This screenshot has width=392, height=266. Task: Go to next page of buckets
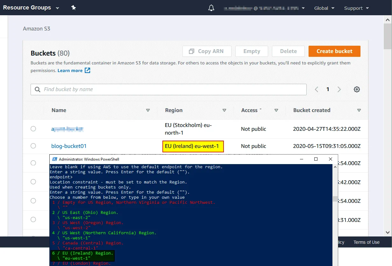coord(339,90)
